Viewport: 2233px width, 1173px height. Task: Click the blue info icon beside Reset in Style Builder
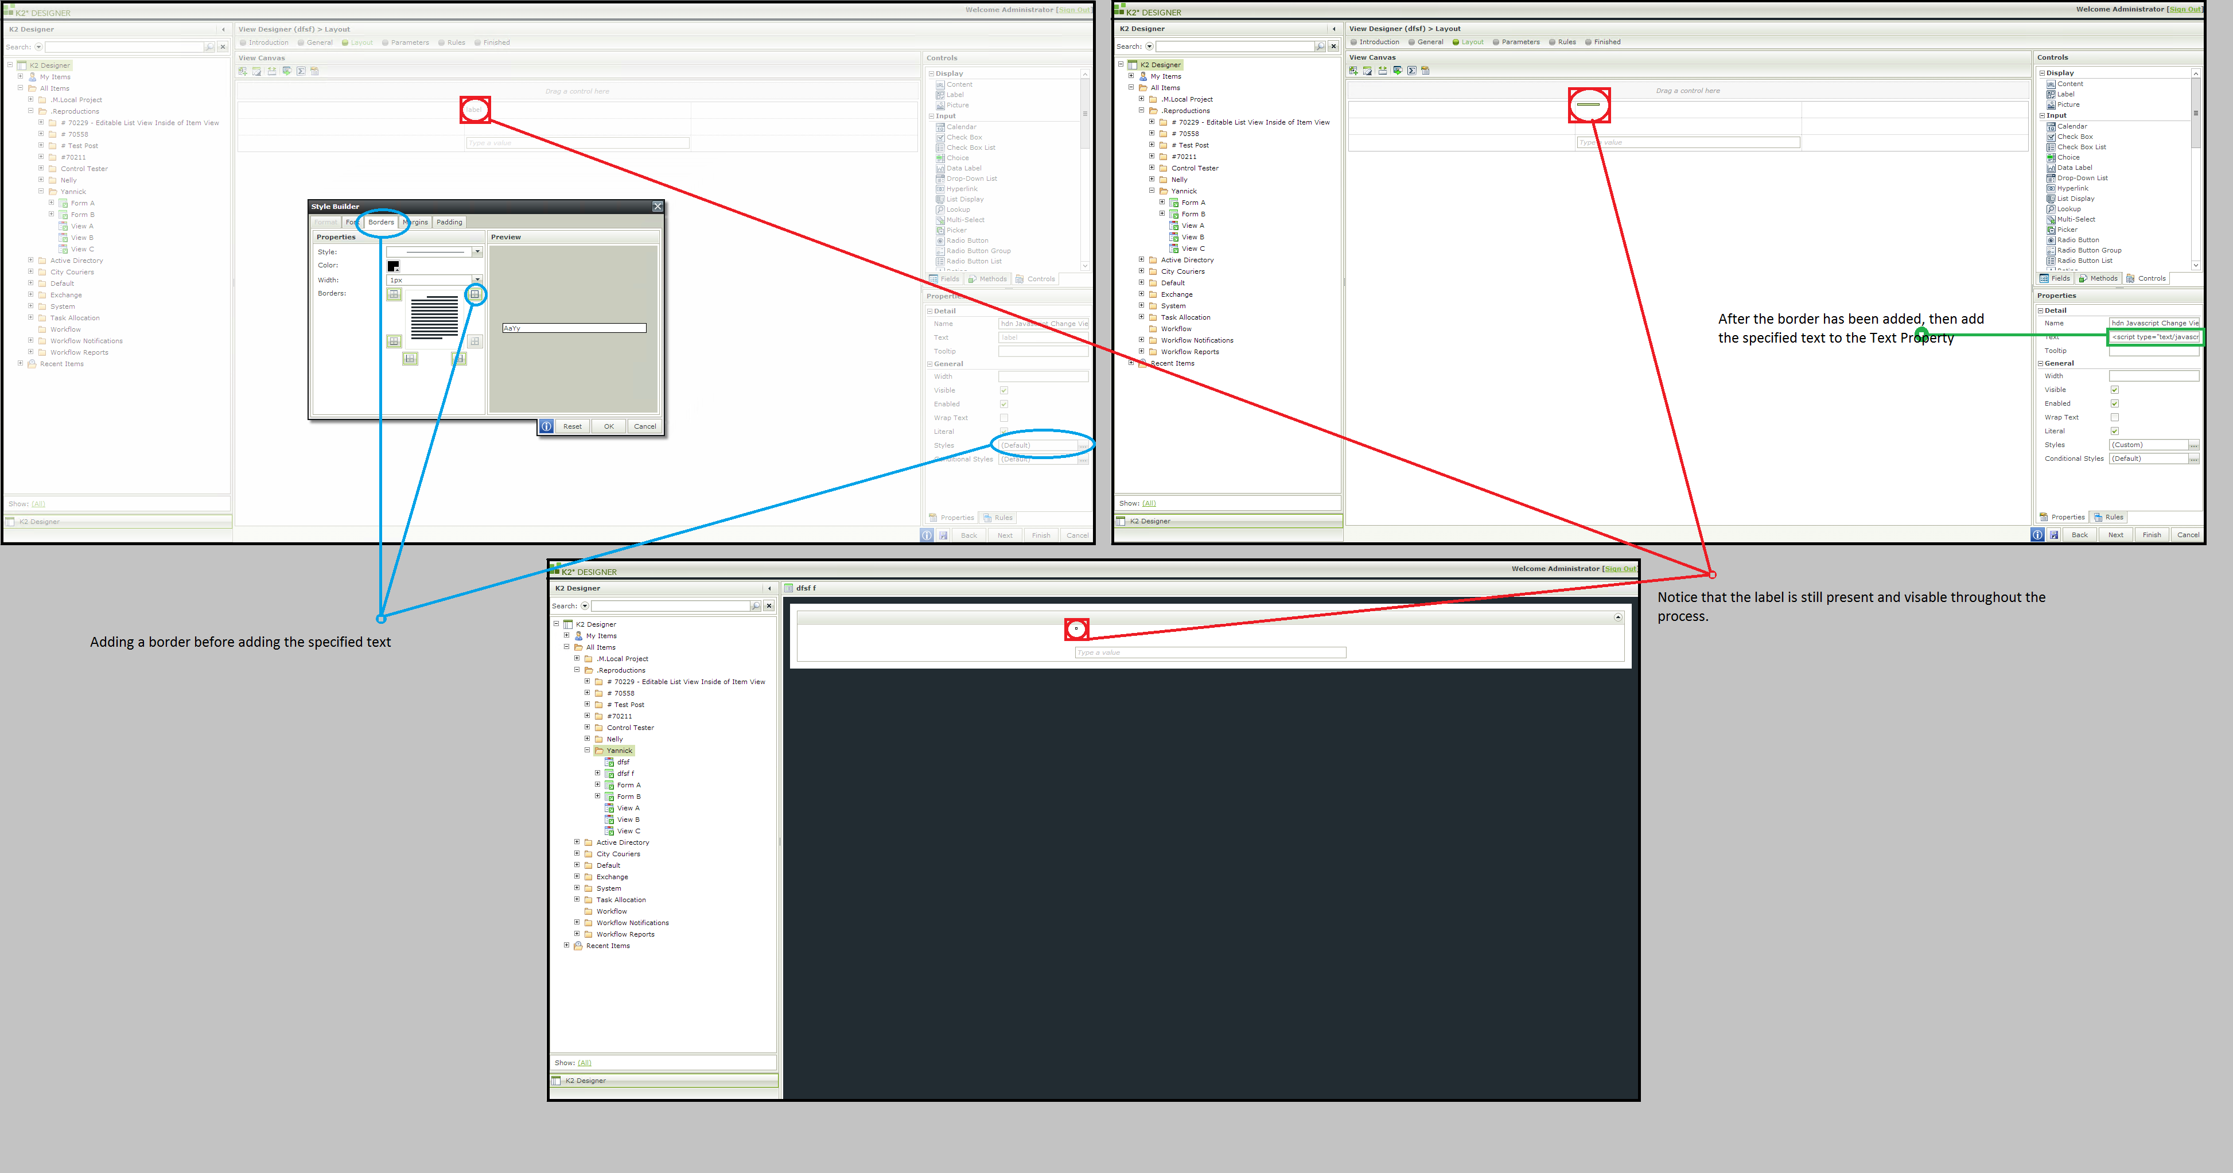coord(546,426)
